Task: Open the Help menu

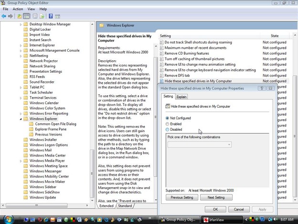Action: tap(43, 9)
